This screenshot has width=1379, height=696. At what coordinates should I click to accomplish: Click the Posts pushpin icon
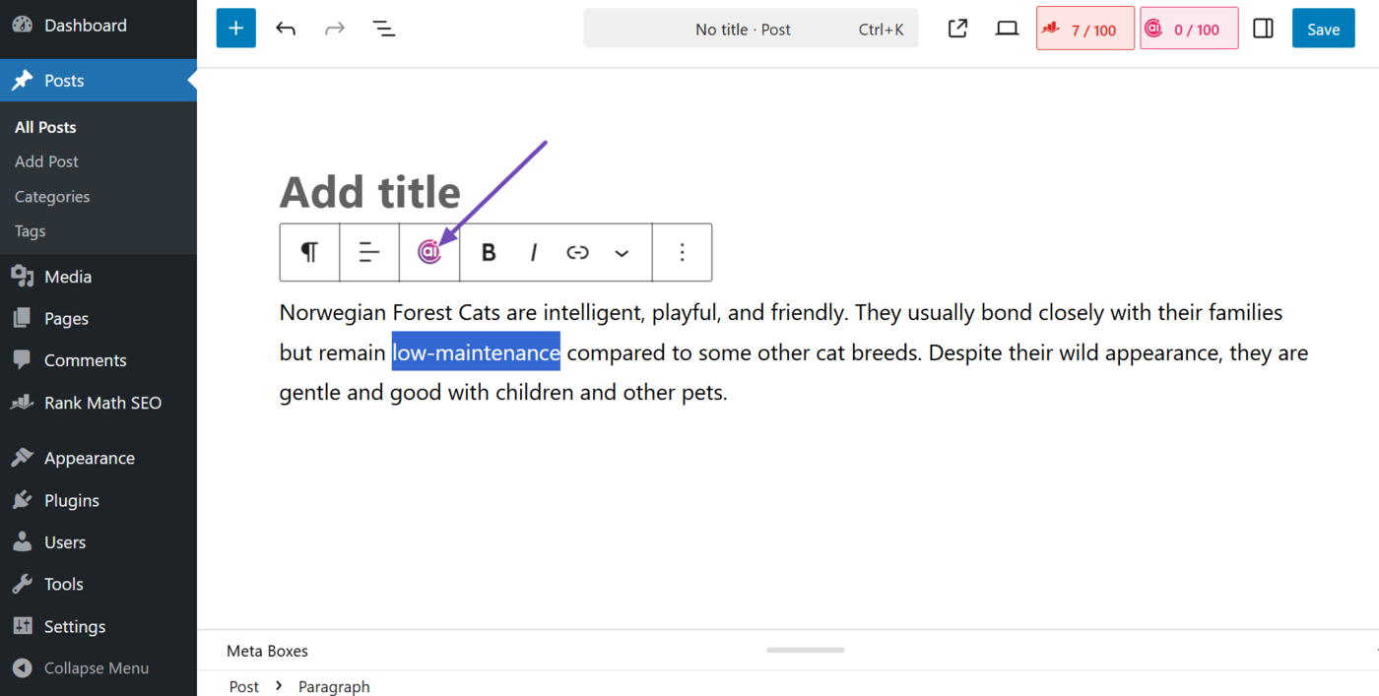pos(23,81)
